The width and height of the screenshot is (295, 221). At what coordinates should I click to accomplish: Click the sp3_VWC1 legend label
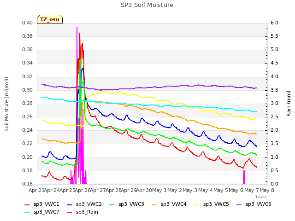(x=46, y=204)
